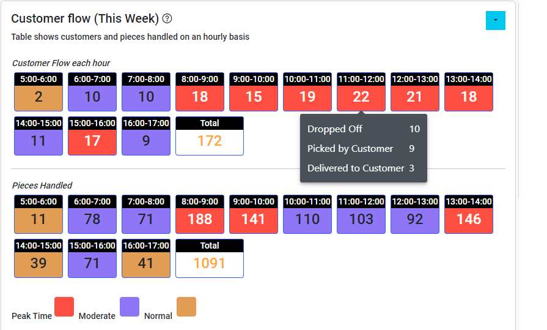547x330 pixels.
Task: Click the red Peak Time legend swatch
Action: coord(64,307)
